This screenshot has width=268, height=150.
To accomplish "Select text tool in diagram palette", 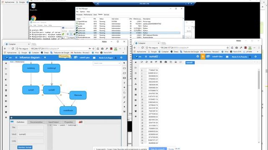I will click(x=124, y=83).
